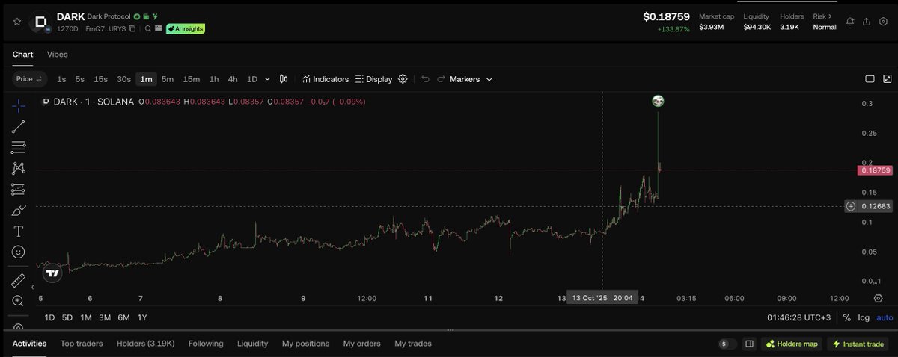The height and width of the screenshot is (357, 898).
Task: Click the plus button at 0.12683 price
Action: pos(851,206)
